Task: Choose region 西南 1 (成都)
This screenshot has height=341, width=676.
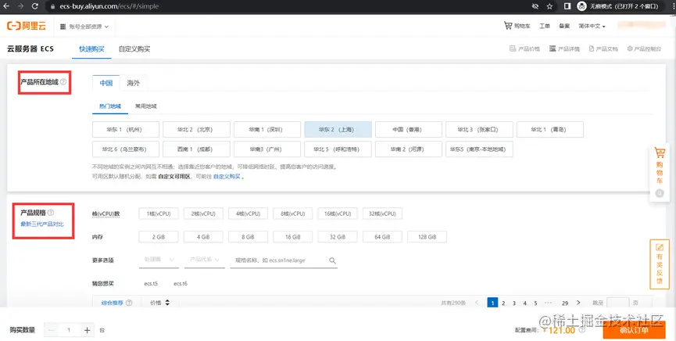Action: tap(196, 149)
